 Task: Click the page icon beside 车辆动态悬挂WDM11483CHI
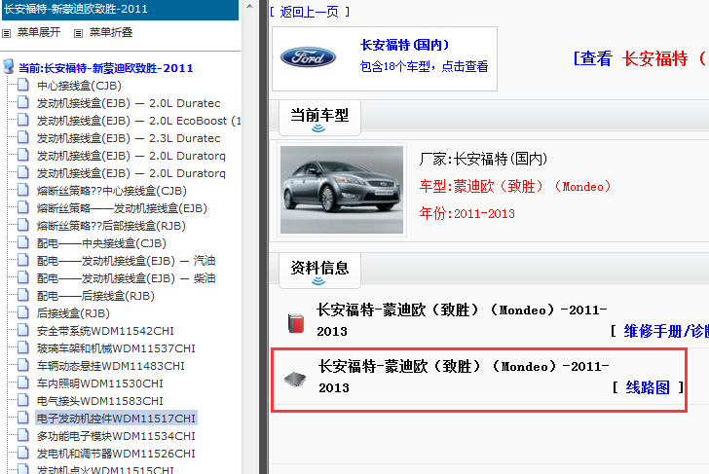point(23,365)
